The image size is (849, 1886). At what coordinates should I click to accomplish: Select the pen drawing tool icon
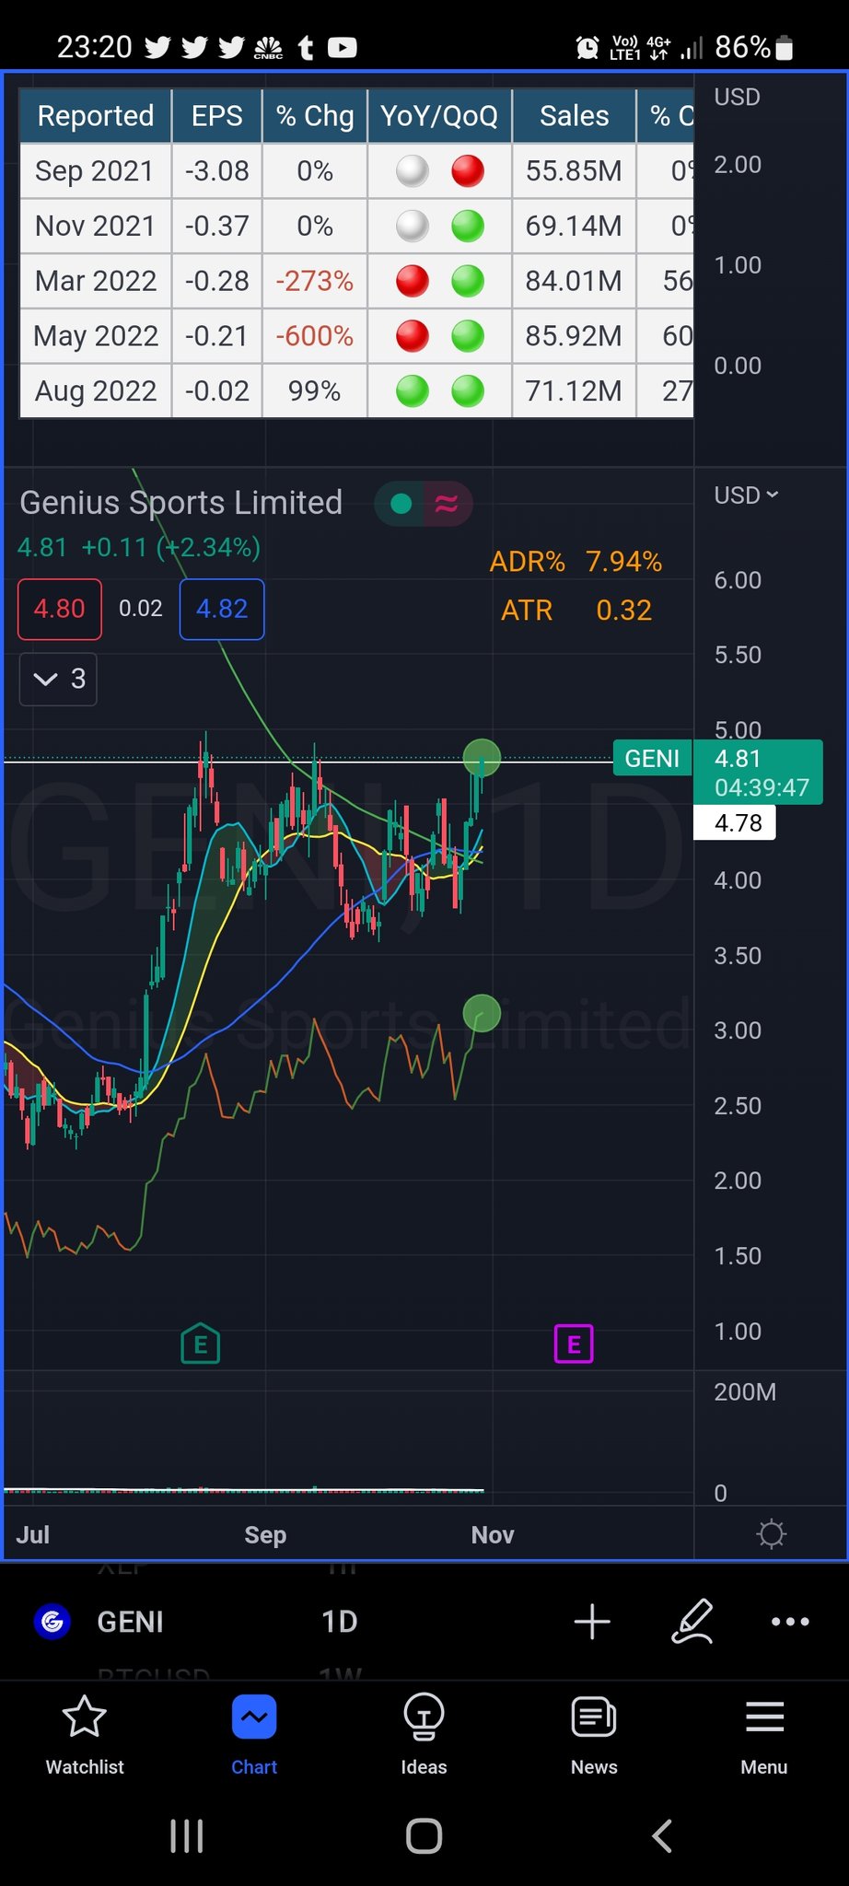[x=692, y=1622]
